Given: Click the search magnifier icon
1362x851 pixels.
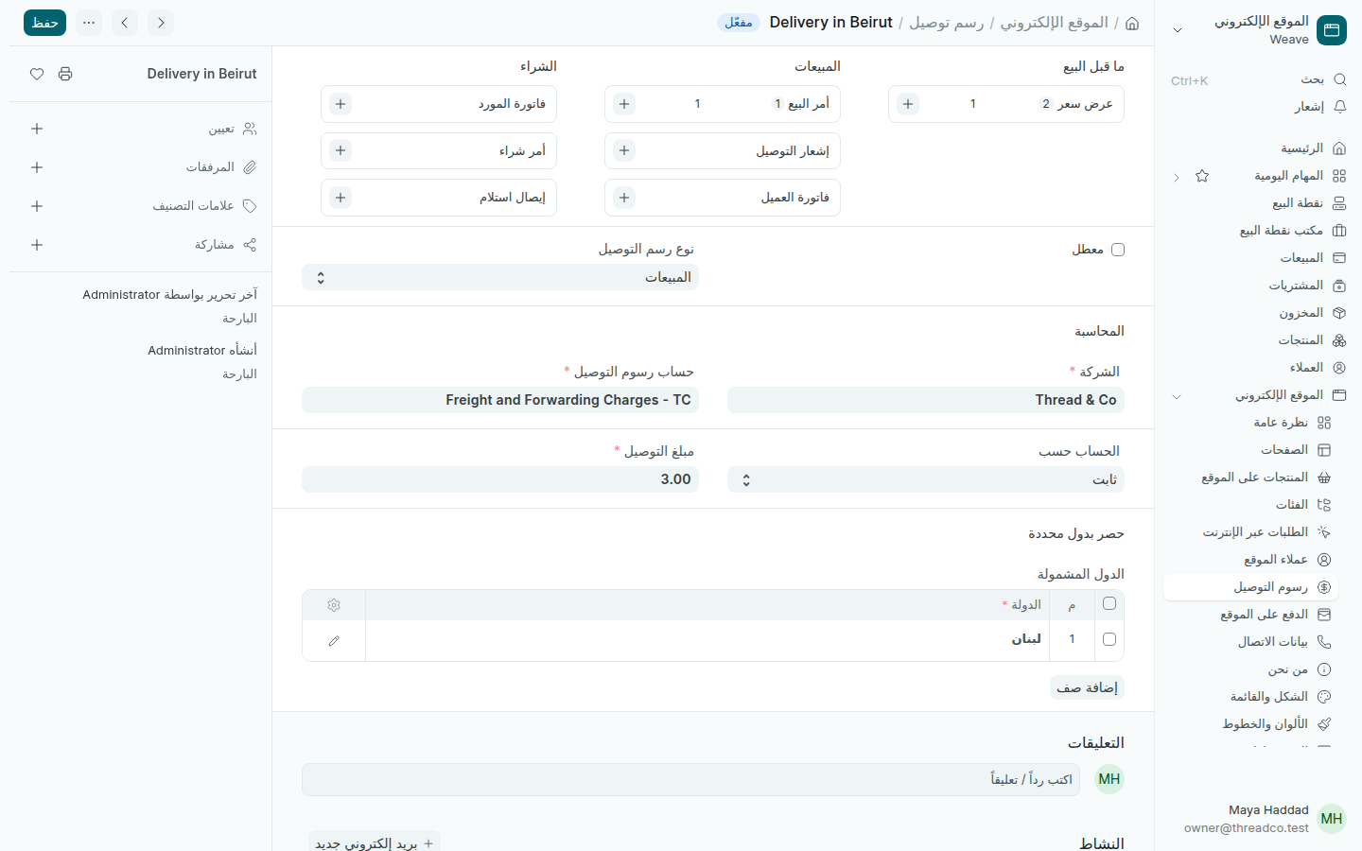Looking at the screenshot, I should click(x=1339, y=79).
